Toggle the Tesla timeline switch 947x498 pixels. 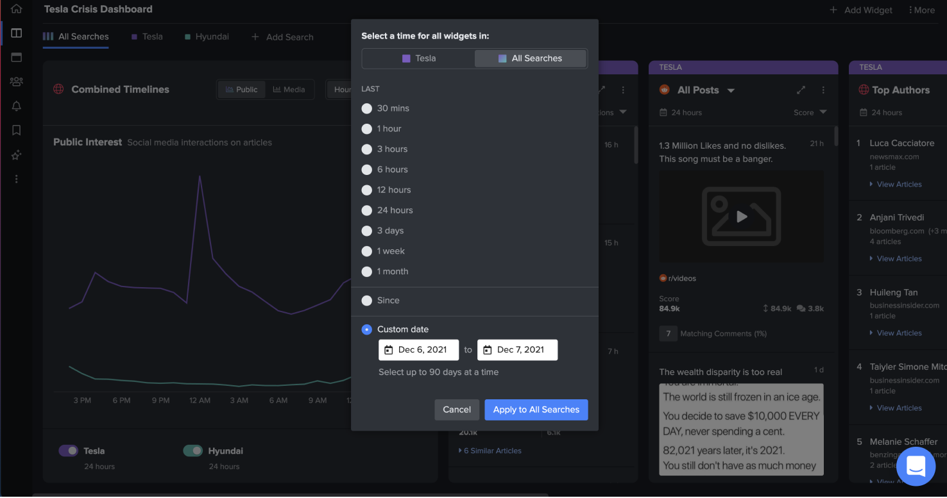point(69,451)
